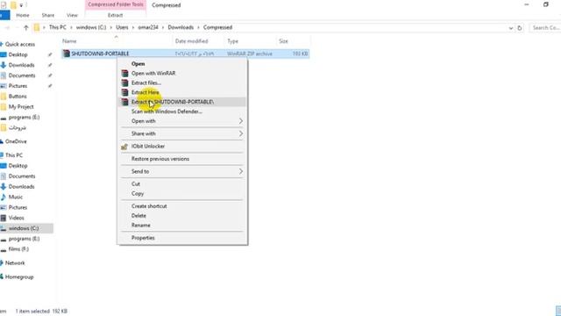This screenshot has height=316, width=561.
Task: Expand the Open with submenu arrow
Action: [x=241, y=121]
